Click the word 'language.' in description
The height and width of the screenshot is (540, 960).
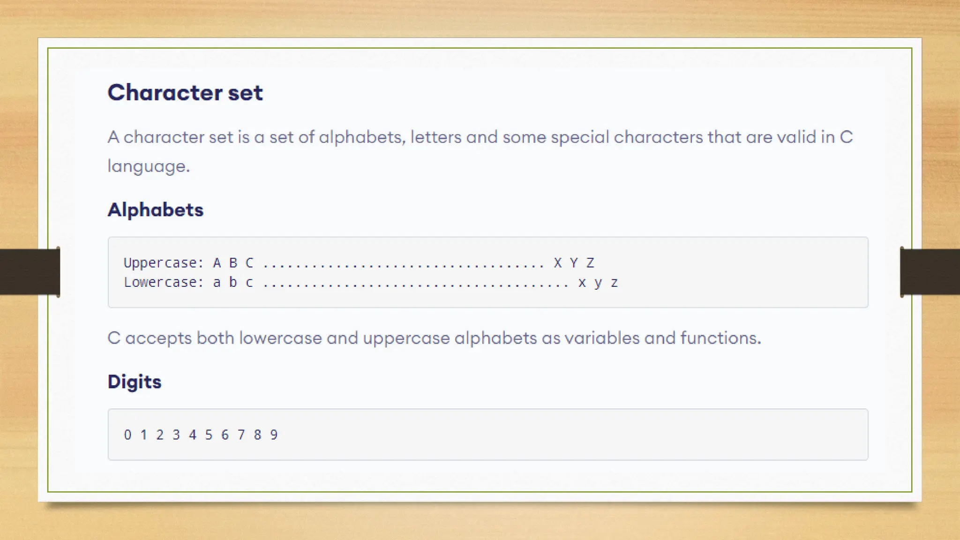pyautogui.click(x=149, y=166)
